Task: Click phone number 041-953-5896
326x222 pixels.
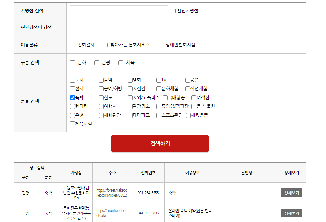Action: tap(148, 213)
